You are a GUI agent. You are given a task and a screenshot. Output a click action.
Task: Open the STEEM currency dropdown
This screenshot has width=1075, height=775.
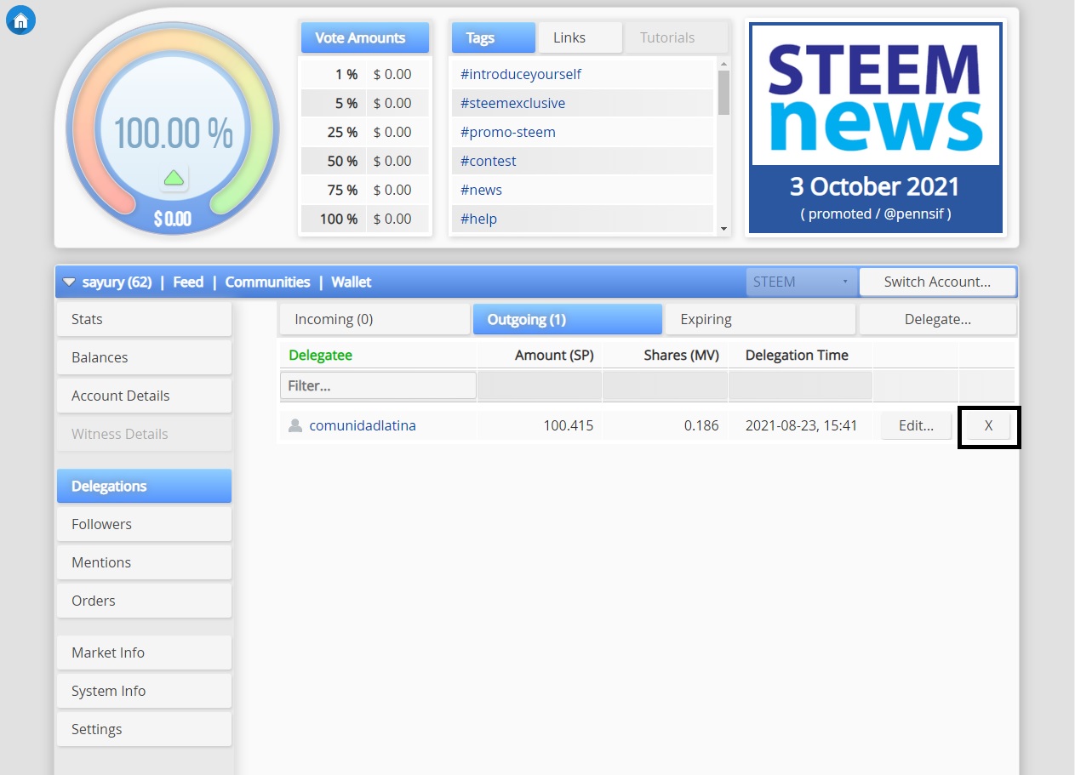(801, 282)
